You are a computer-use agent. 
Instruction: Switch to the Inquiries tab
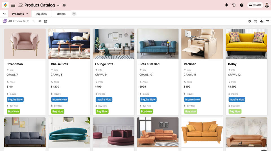41,14
